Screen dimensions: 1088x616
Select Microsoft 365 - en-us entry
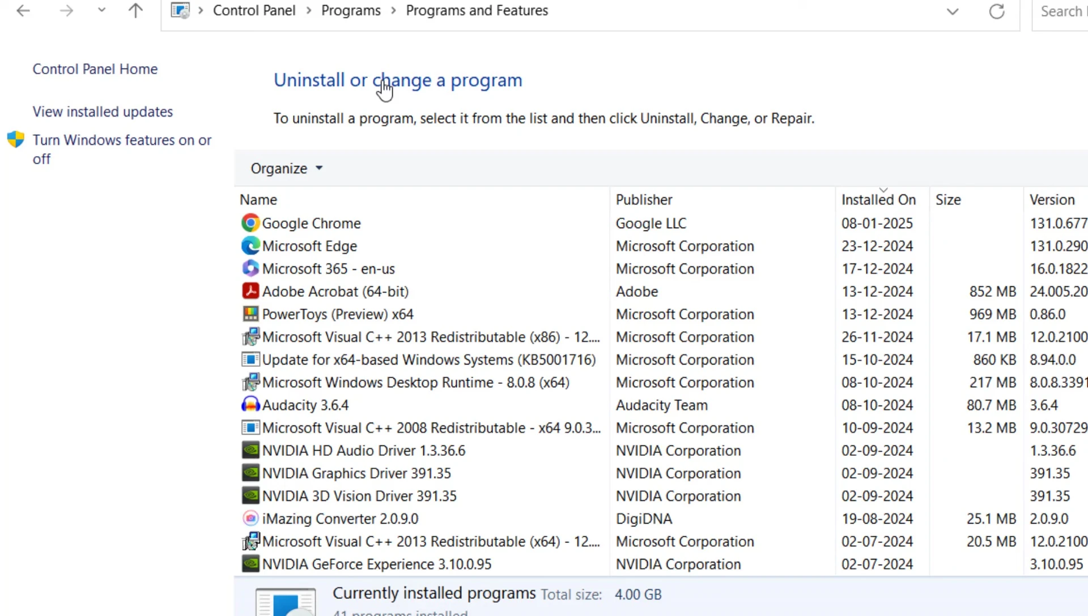click(328, 268)
